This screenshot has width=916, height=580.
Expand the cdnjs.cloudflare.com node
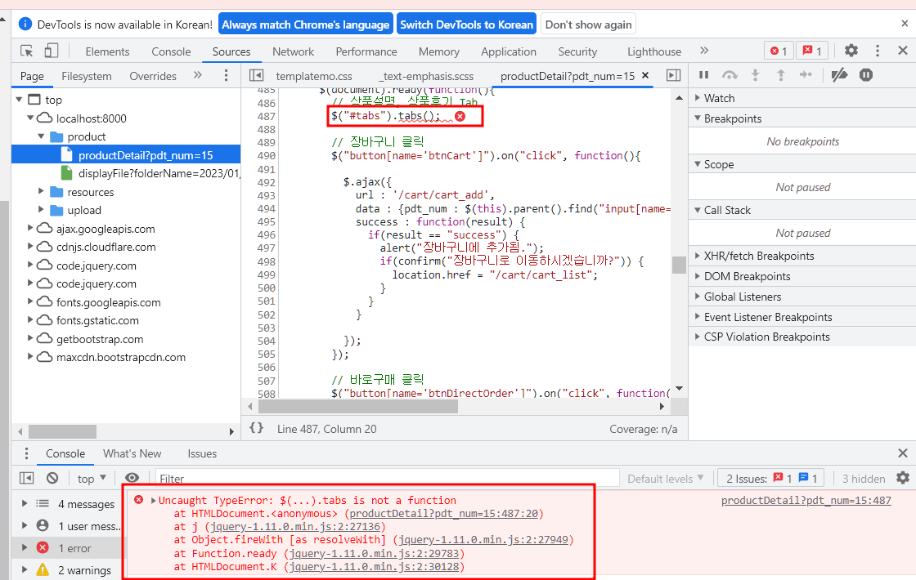tap(30, 246)
